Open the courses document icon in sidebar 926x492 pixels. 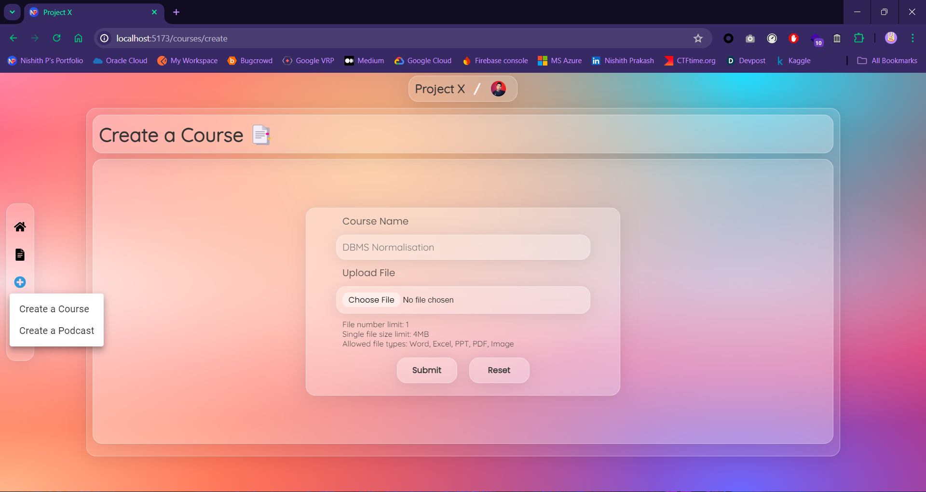(20, 254)
